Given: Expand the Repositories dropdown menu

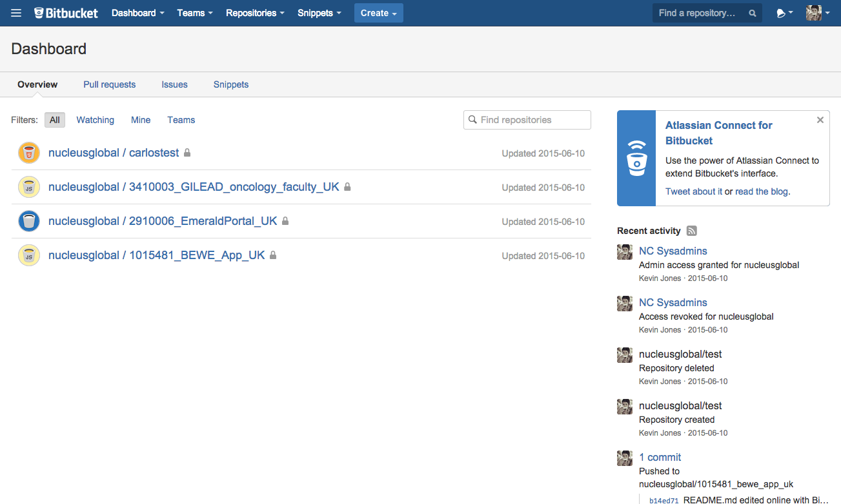Looking at the screenshot, I should [255, 13].
